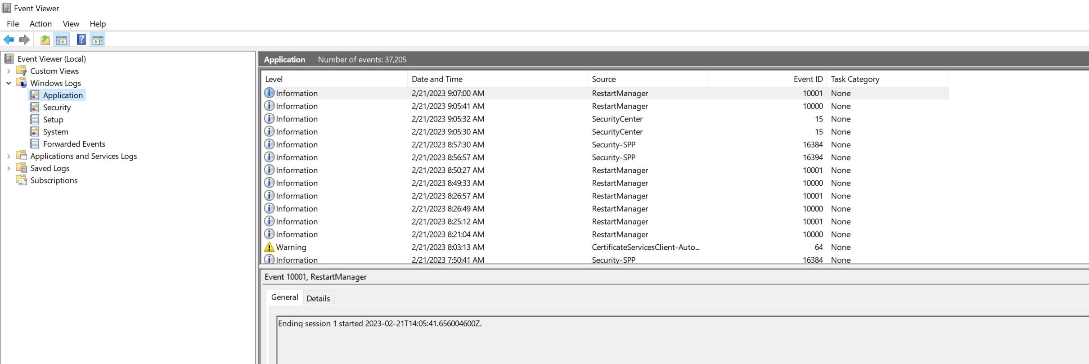Viewport: 1089px width, 364px height.
Task: Expand the Custom Views node
Action: [9, 71]
